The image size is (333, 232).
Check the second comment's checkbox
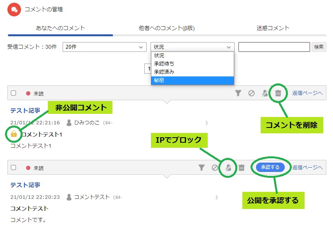tap(14, 168)
